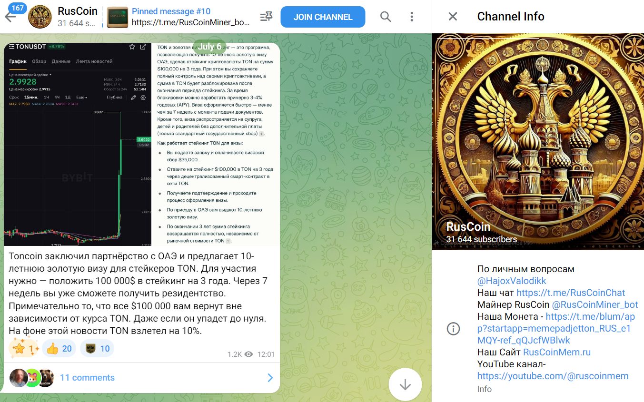
Task: Click the July 6 date badge
Action: click(210, 47)
